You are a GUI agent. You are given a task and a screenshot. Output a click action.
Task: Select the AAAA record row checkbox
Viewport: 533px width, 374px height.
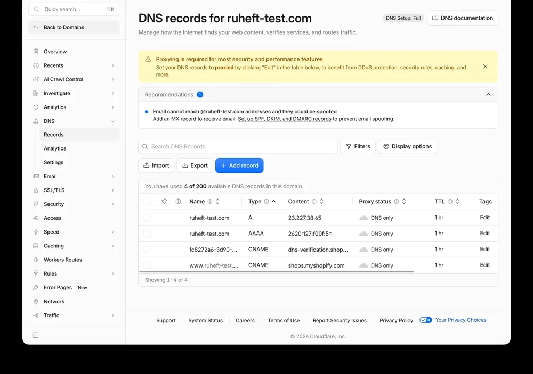coord(147,234)
